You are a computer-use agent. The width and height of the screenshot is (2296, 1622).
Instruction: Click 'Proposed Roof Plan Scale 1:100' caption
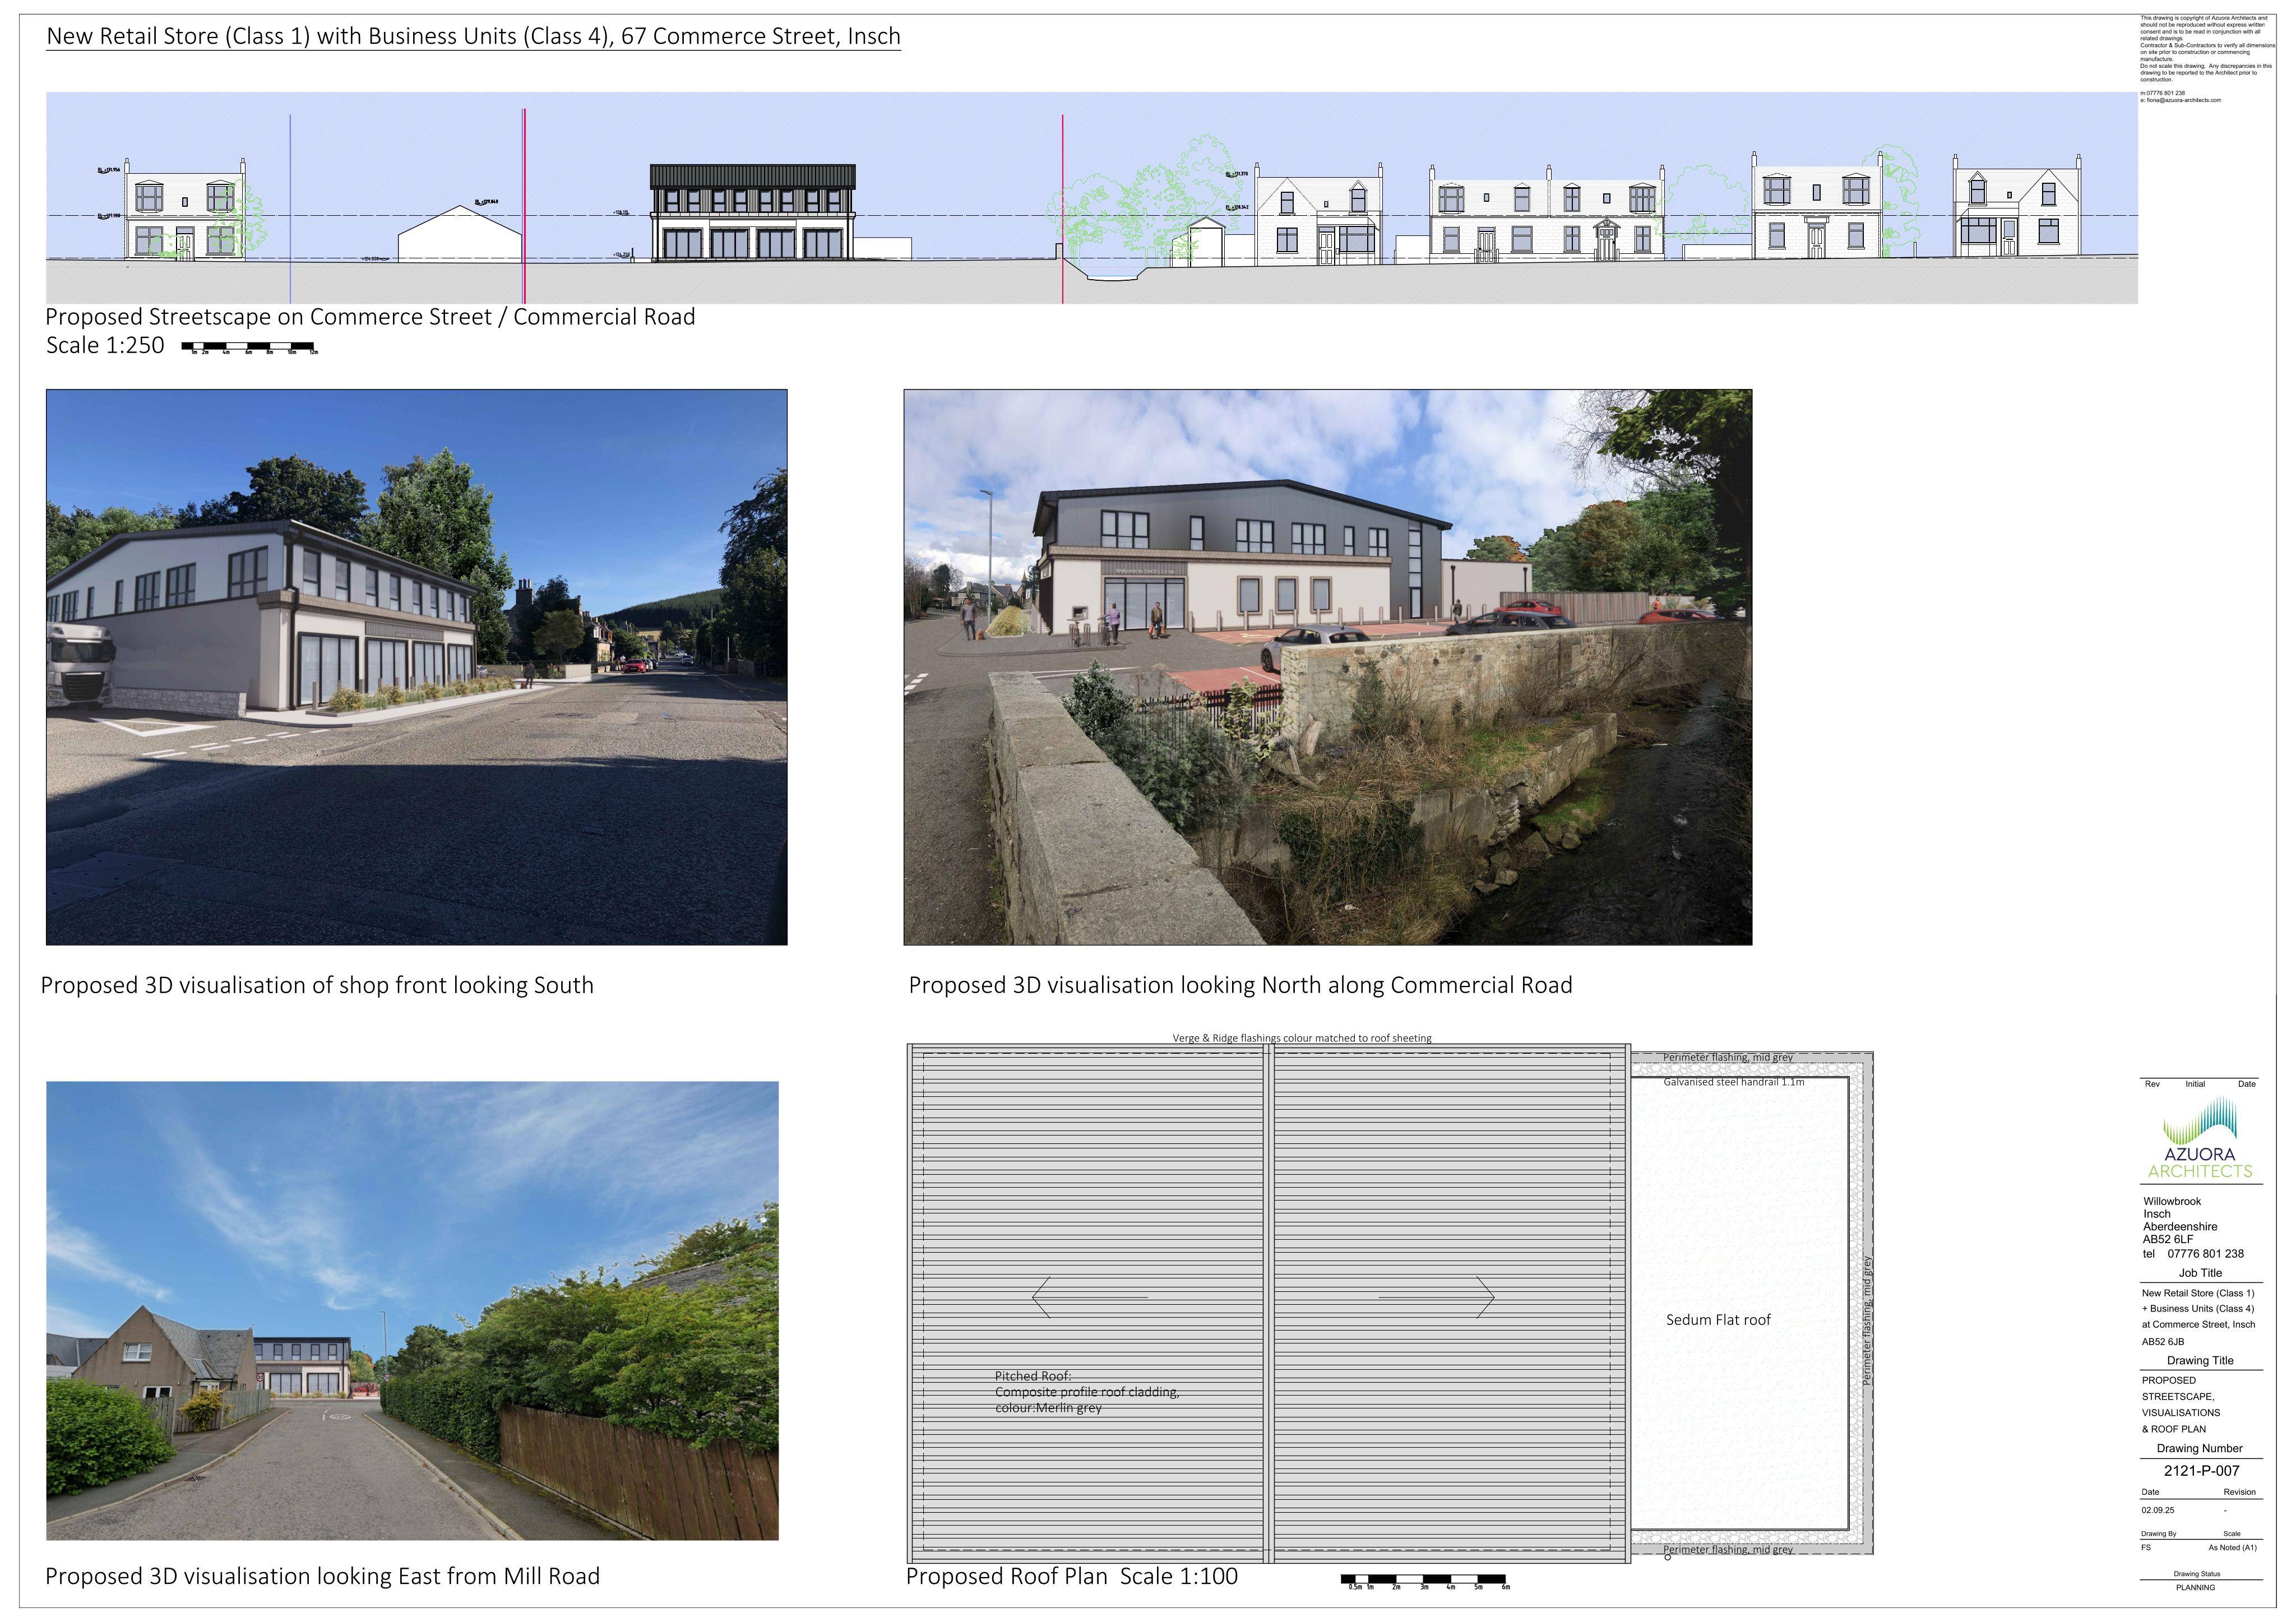tap(1071, 1576)
